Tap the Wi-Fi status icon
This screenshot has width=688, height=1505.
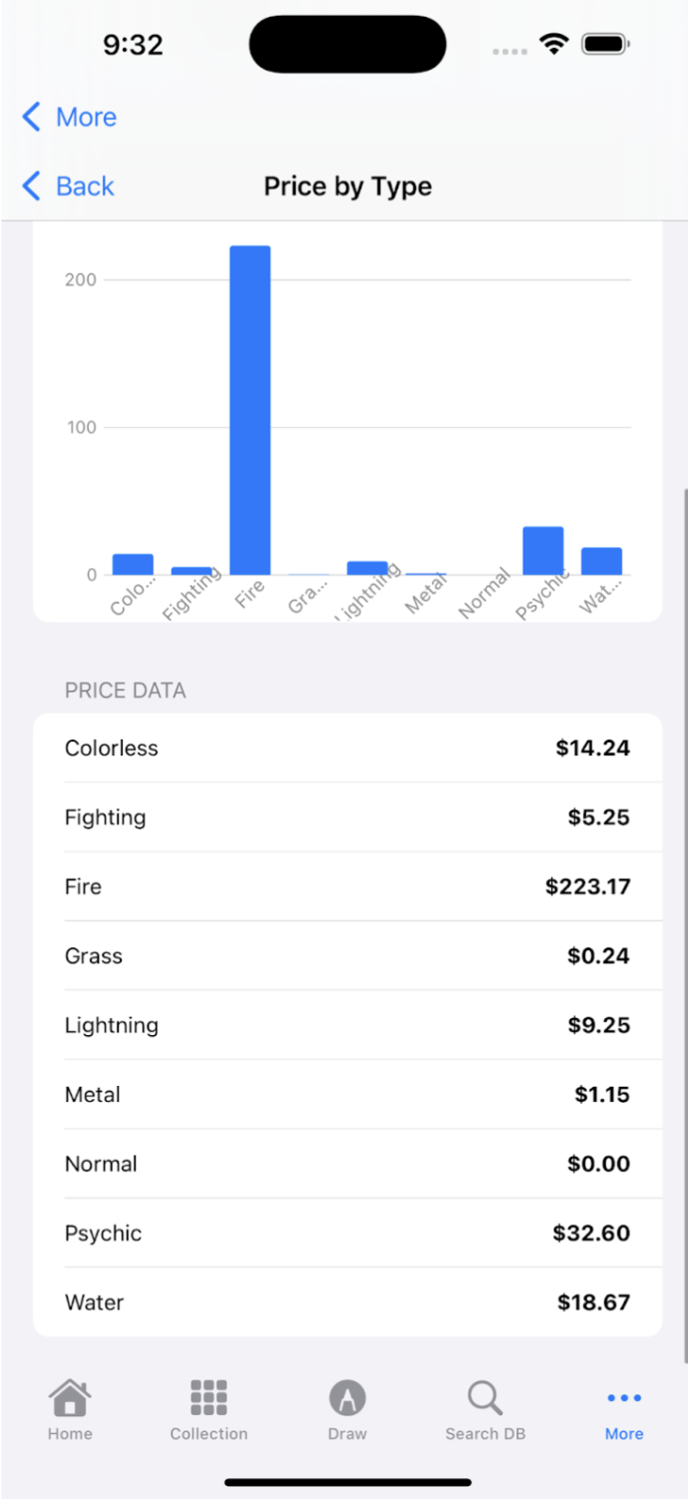(x=553, y=44)
